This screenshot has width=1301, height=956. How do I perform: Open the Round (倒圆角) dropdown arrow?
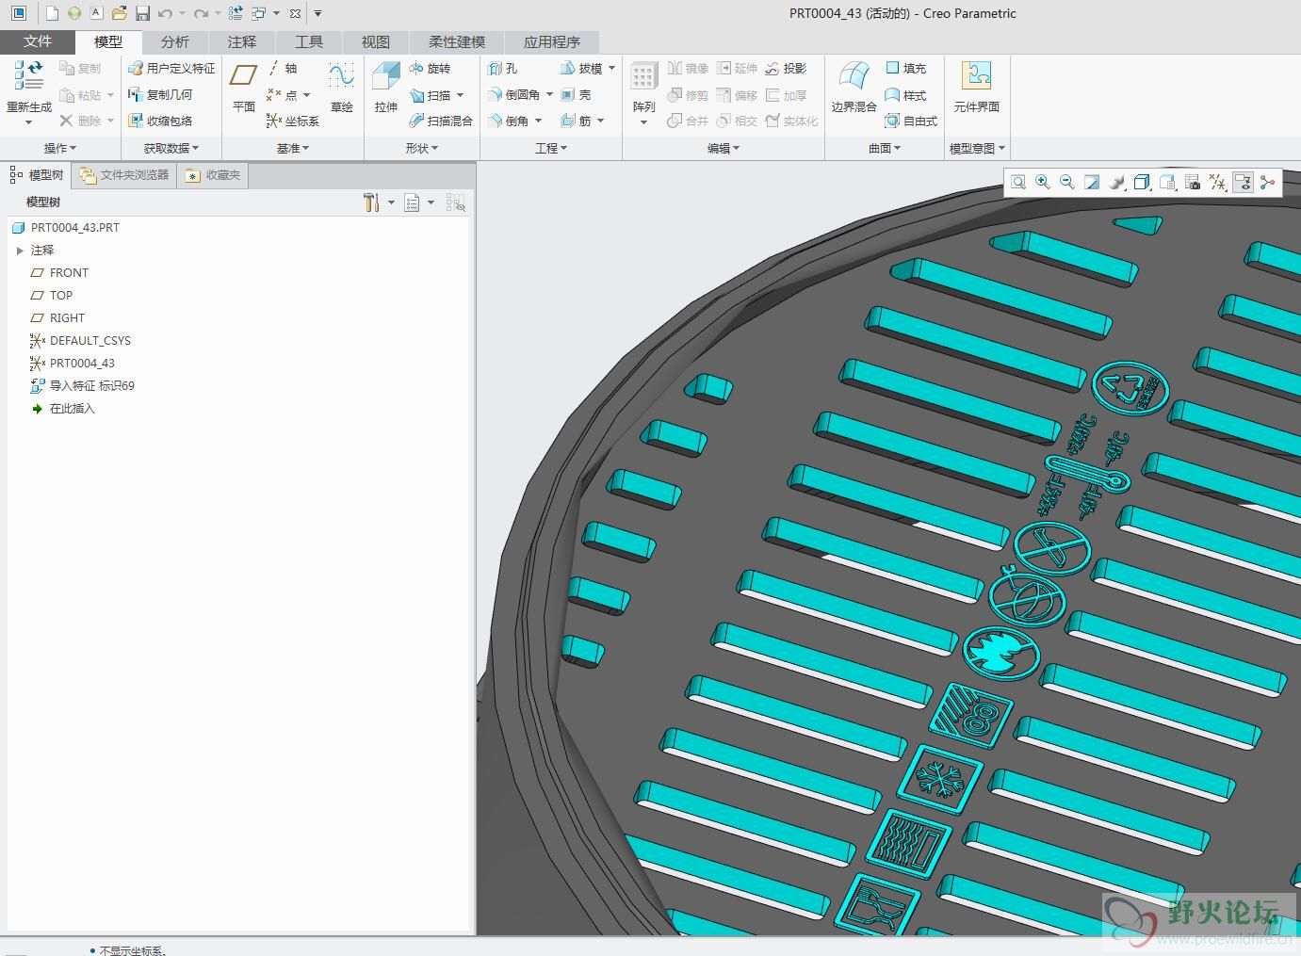(550, 95)
